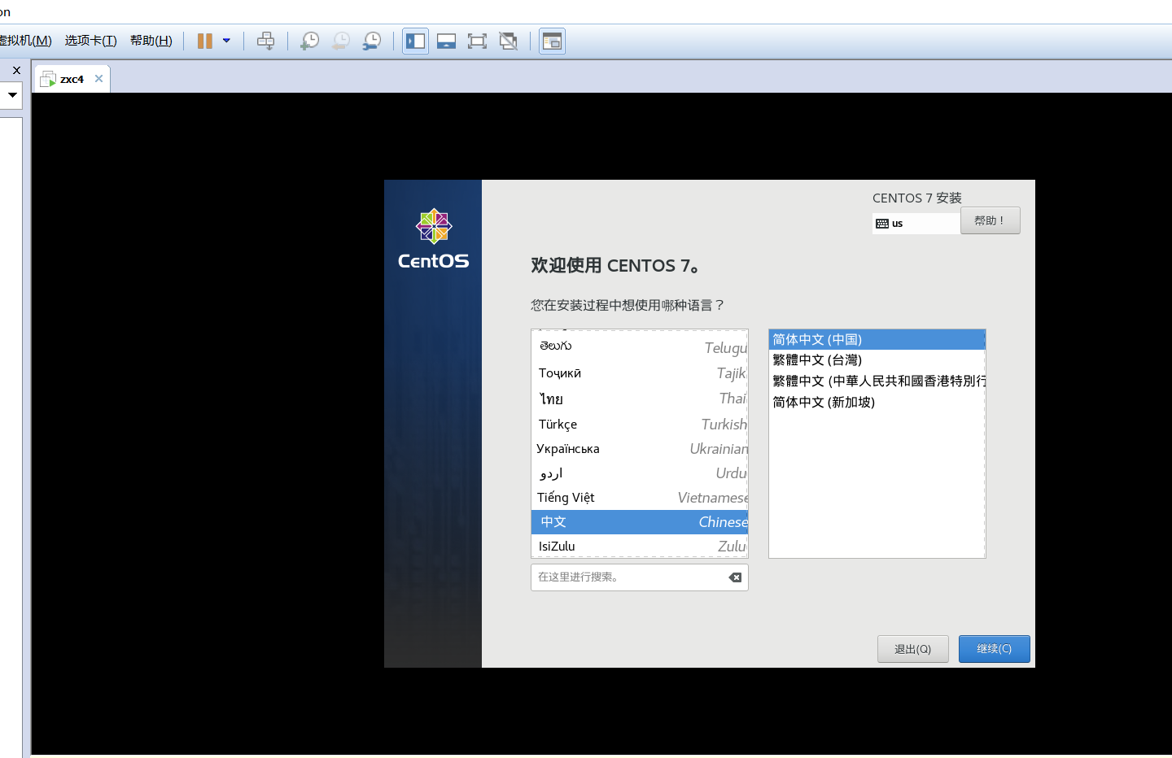Expand the library panel dropdown
This screenshot has height=758, width=1172.
[12, 94]
